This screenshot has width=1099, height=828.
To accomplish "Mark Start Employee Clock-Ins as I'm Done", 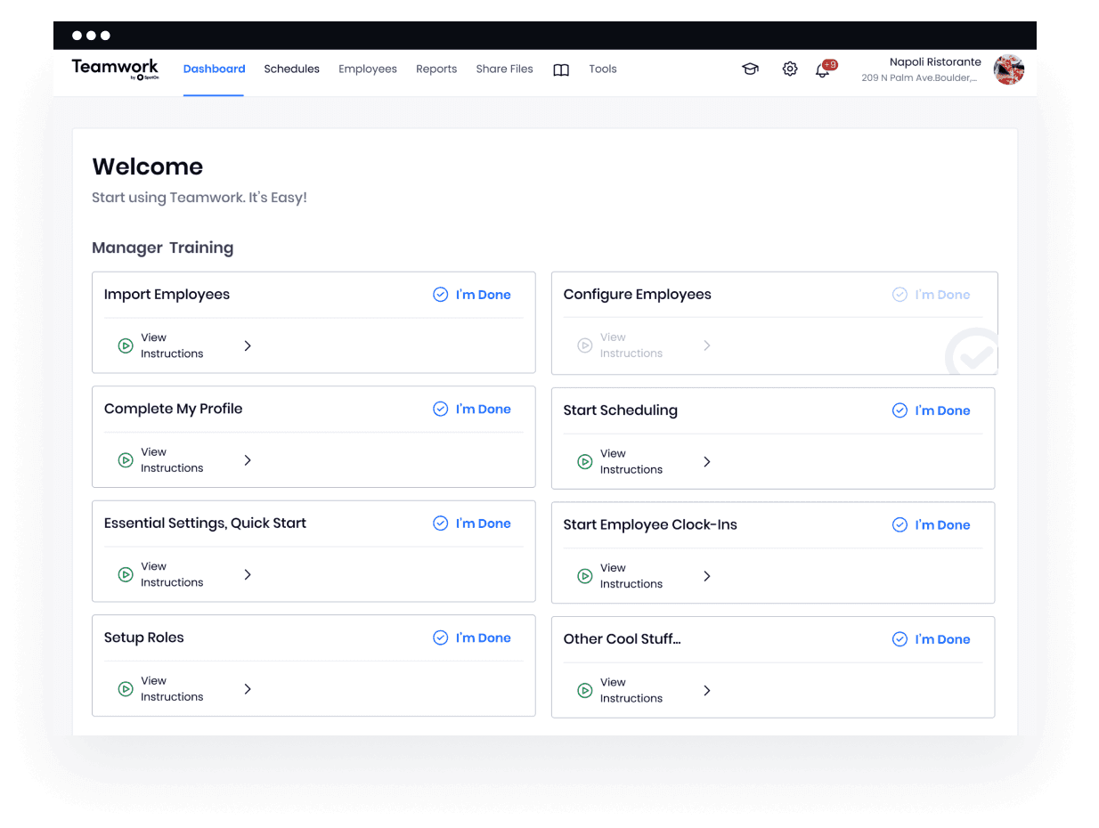I will [x=931, y=524].
